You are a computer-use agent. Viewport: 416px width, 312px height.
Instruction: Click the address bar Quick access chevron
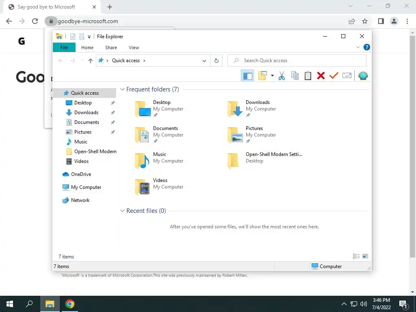point(144,61)
